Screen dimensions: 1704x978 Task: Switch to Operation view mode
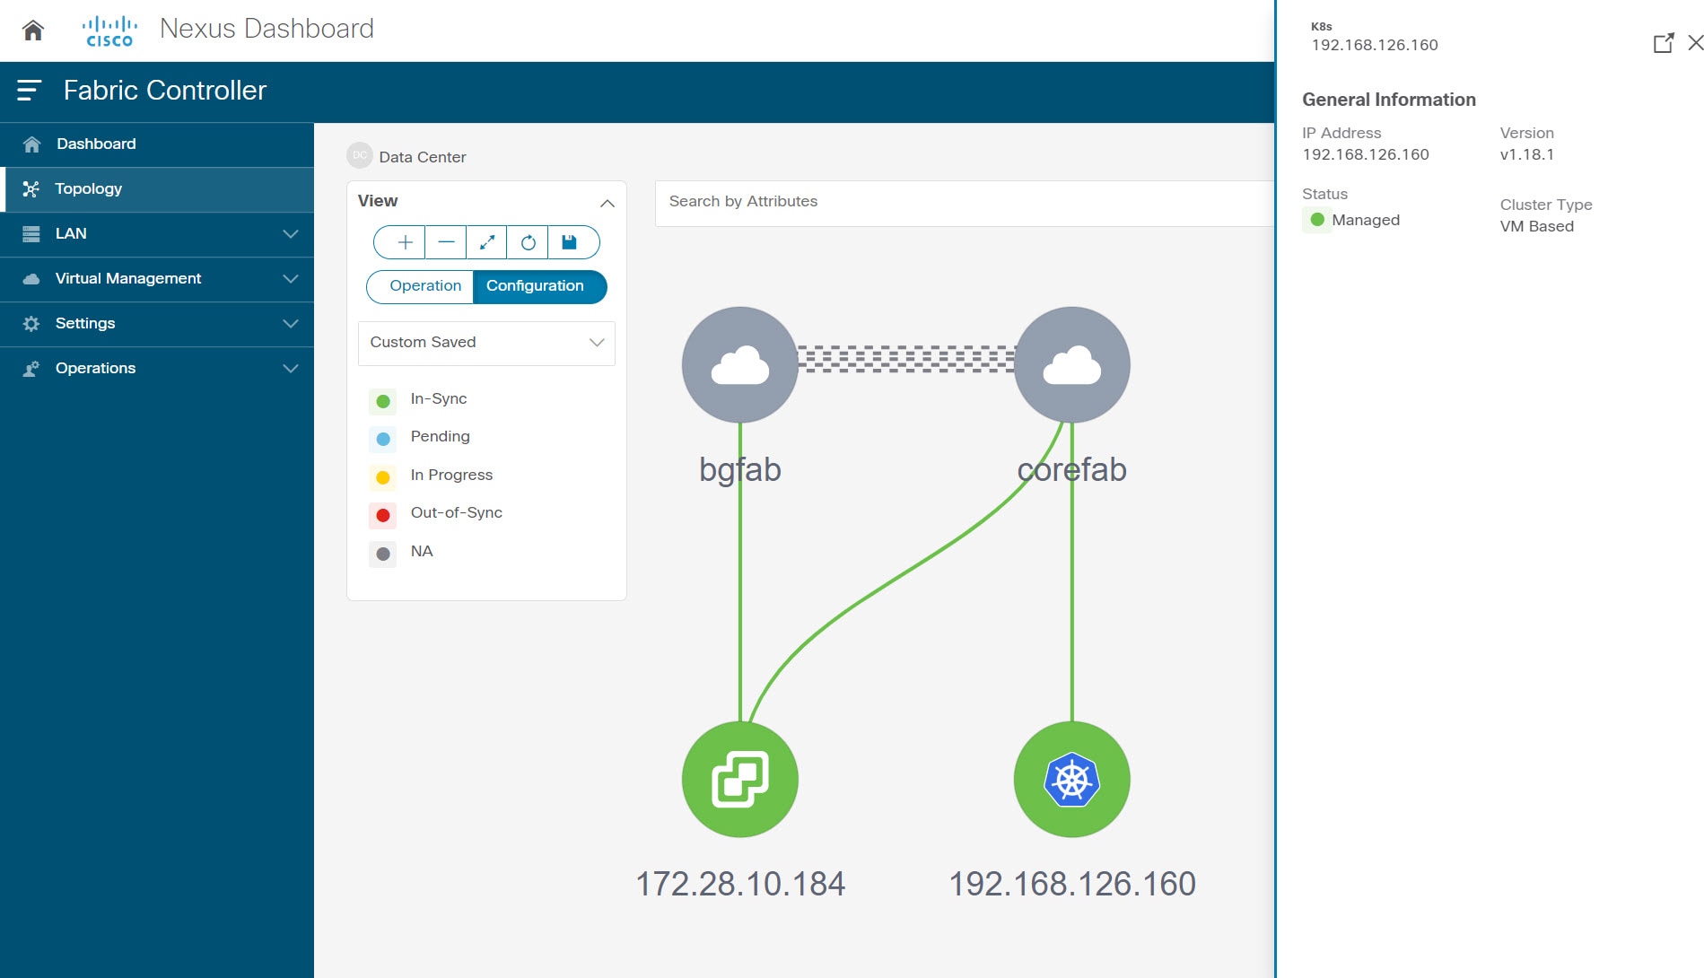click(x=420, y=286)
